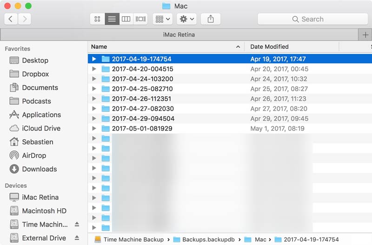Add a new tab with plus button
The width and height of the screenshot is (372, 245).
pyautogui.click(x=365, y=35)
